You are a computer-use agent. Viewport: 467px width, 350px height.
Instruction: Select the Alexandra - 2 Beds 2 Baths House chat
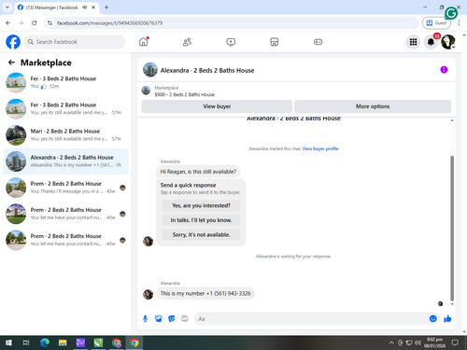pyautogui.click(x=65, y=161)
